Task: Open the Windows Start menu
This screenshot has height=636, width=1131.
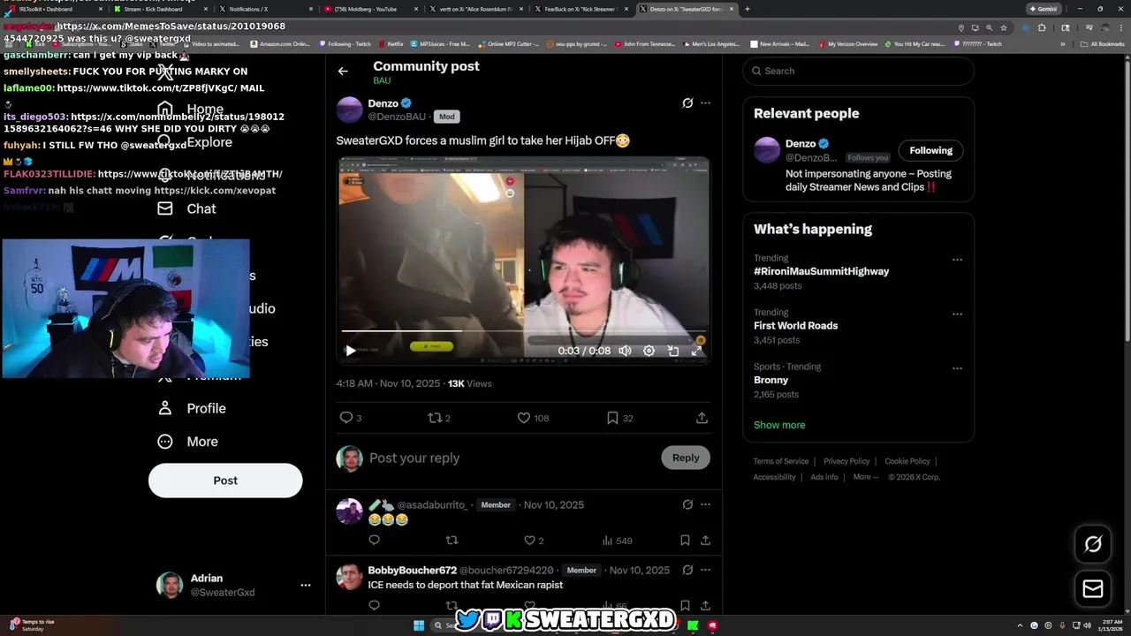Action: 419,625
